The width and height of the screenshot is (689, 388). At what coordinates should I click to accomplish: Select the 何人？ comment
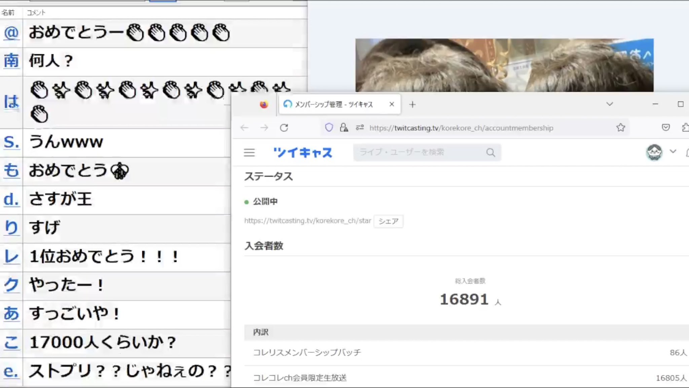click(51, 61)
